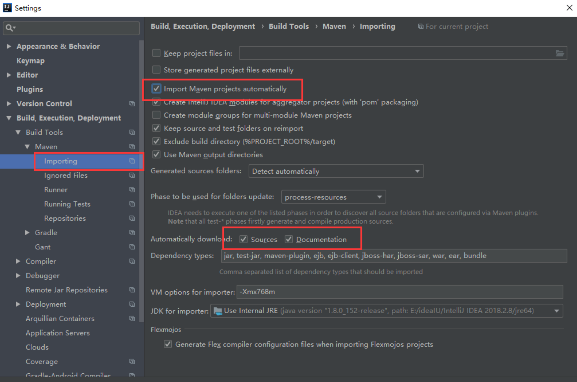
Task: Open Repositories settings page
Action: (x=65, y=218)
